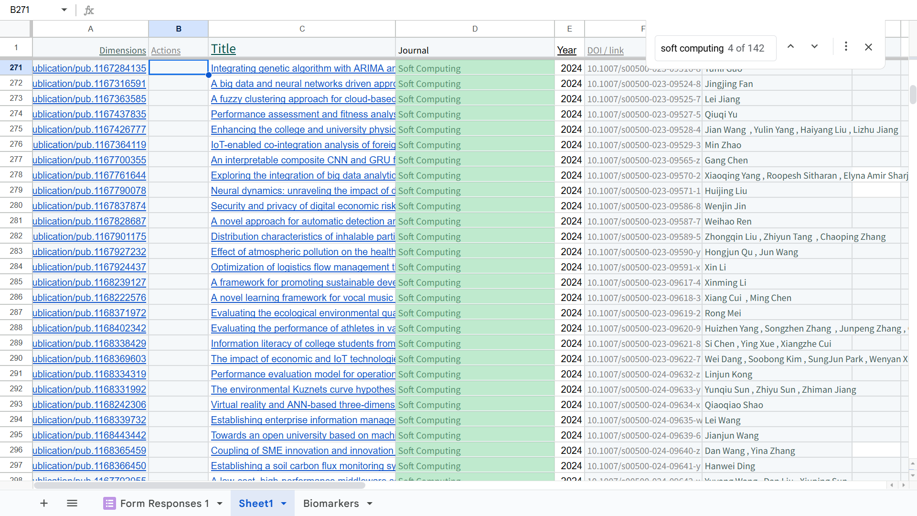Go to next search result arrow
917x516 pixels.
click(x=815, y=47)
